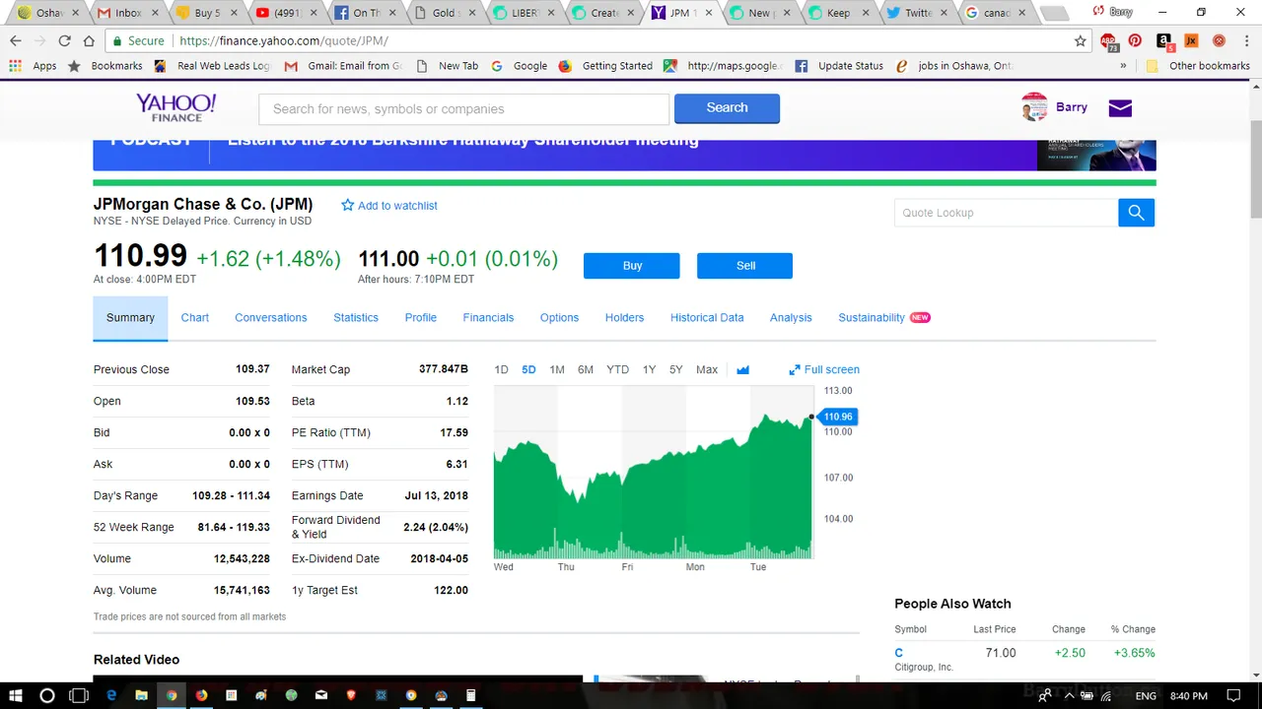This screenshot has width=1262, height=709.
Task: Open the Analysis tab
Action: coord(791,318)
